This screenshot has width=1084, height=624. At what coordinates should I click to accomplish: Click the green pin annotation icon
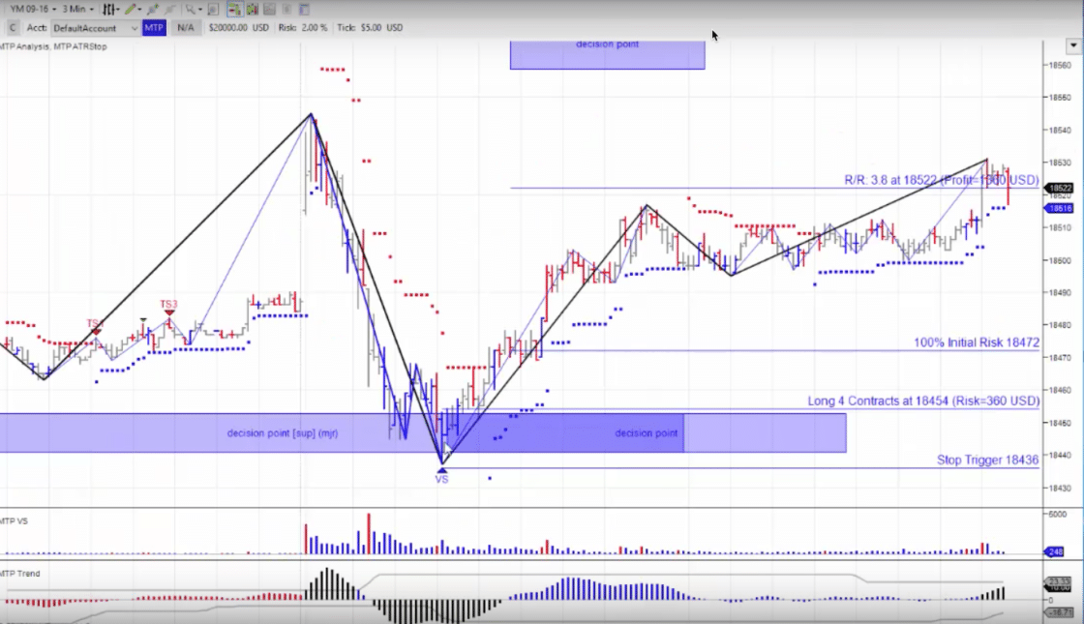[152, 9]
